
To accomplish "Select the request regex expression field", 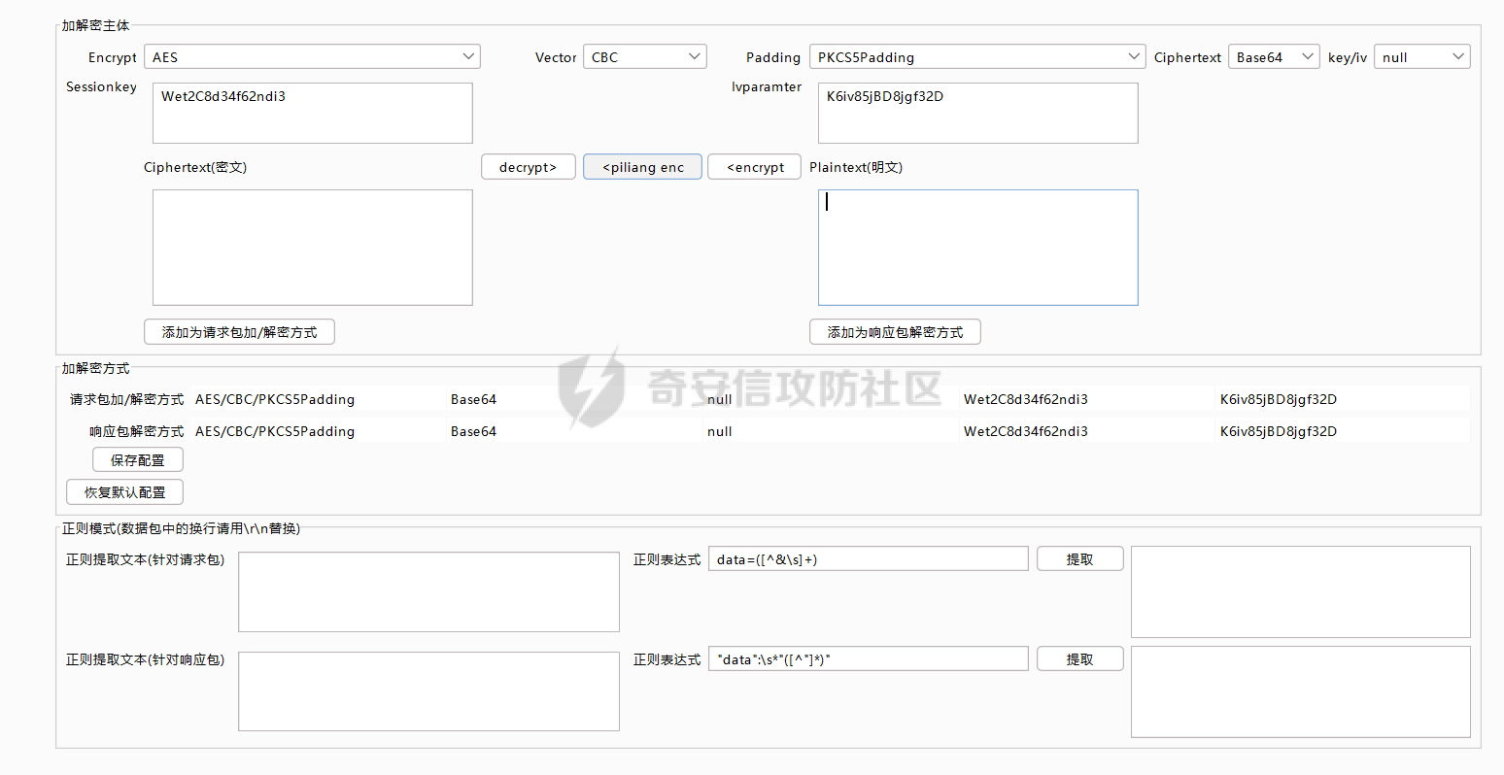I will [x=868, y=559].
